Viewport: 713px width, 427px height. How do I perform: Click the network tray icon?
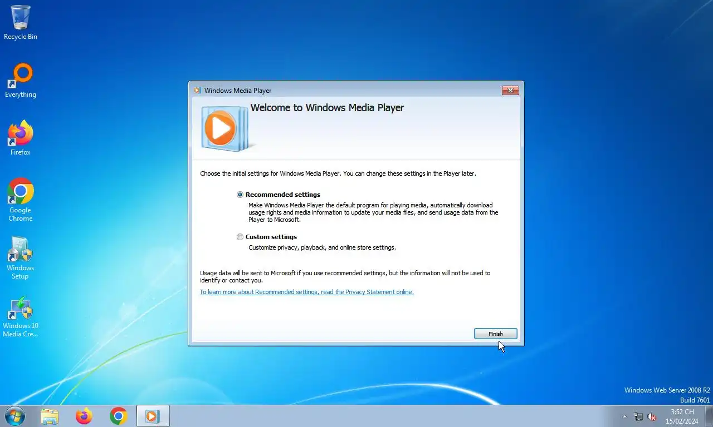[x=638, y=416]
